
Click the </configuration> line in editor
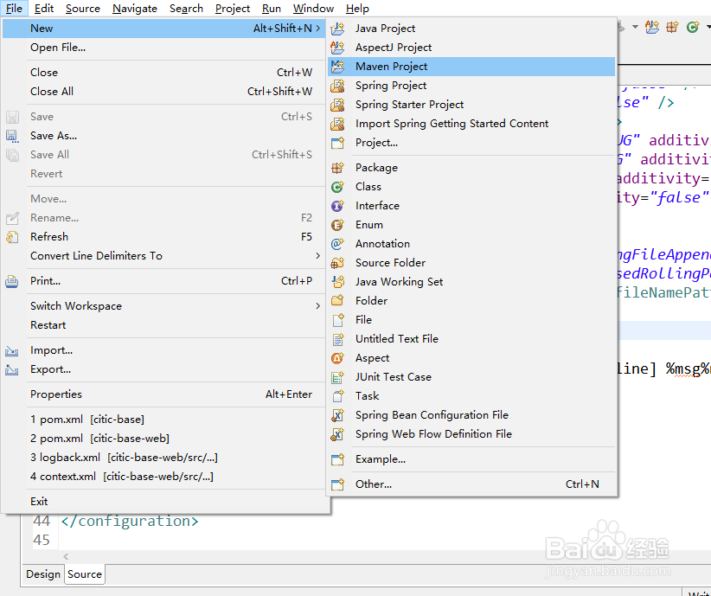(x=130, y=521)
